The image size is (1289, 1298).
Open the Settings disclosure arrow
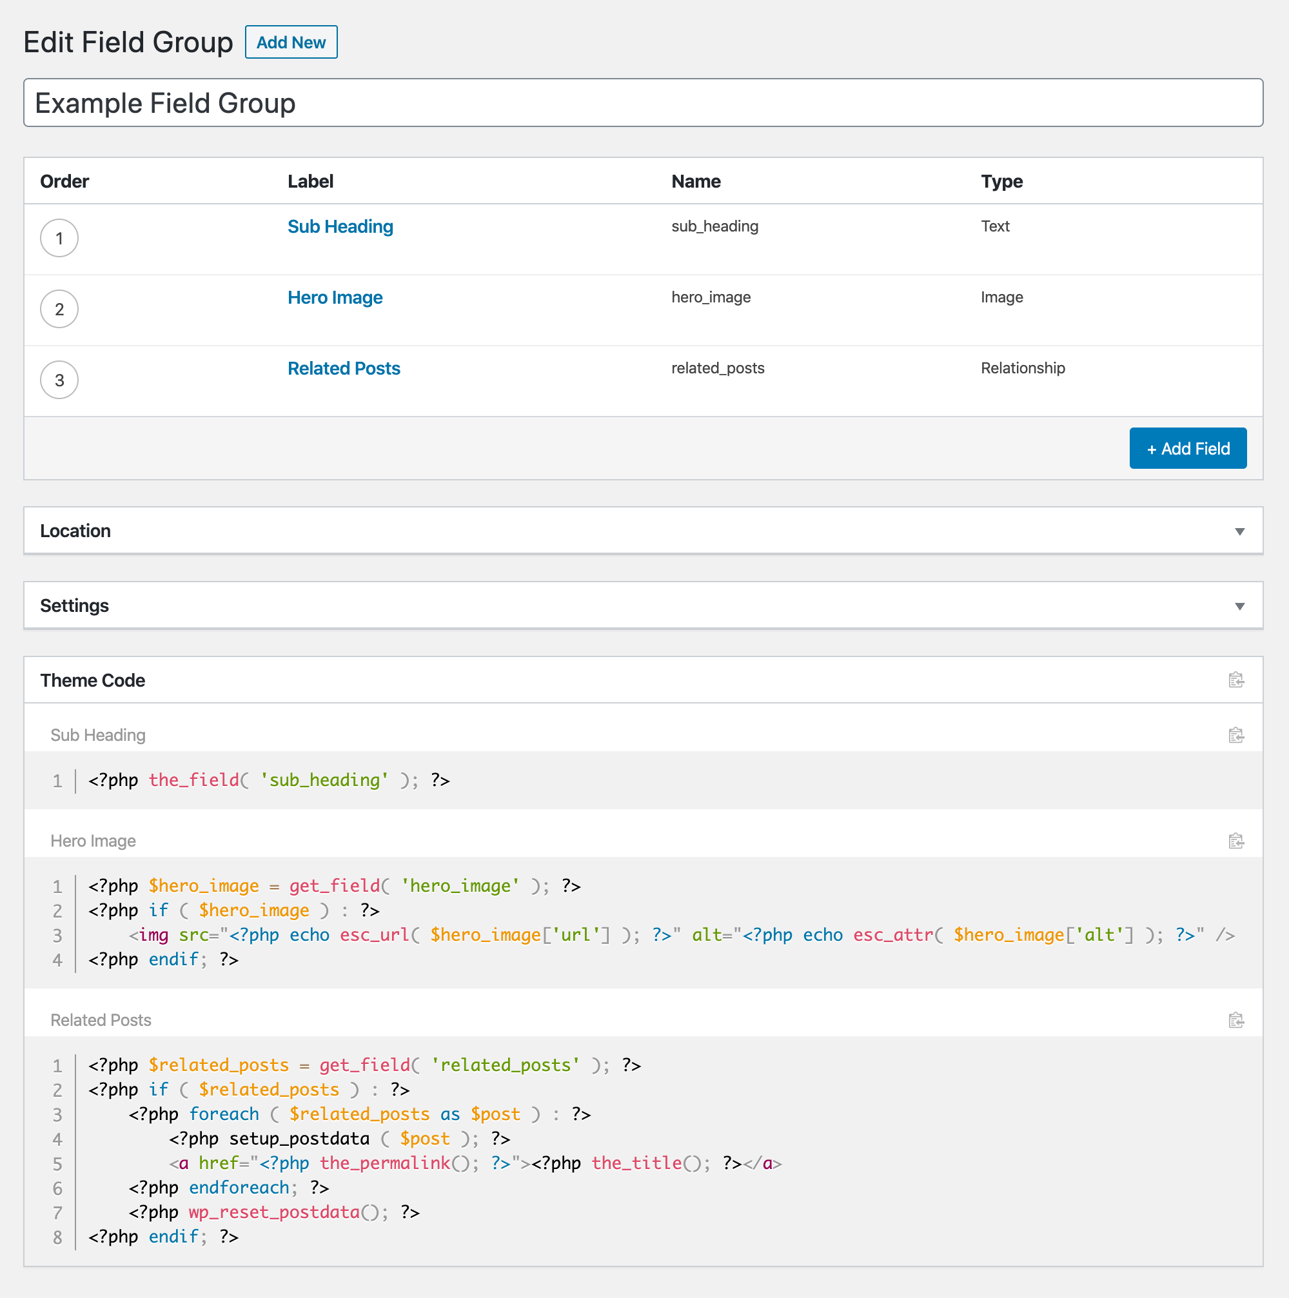point(1239,605)
